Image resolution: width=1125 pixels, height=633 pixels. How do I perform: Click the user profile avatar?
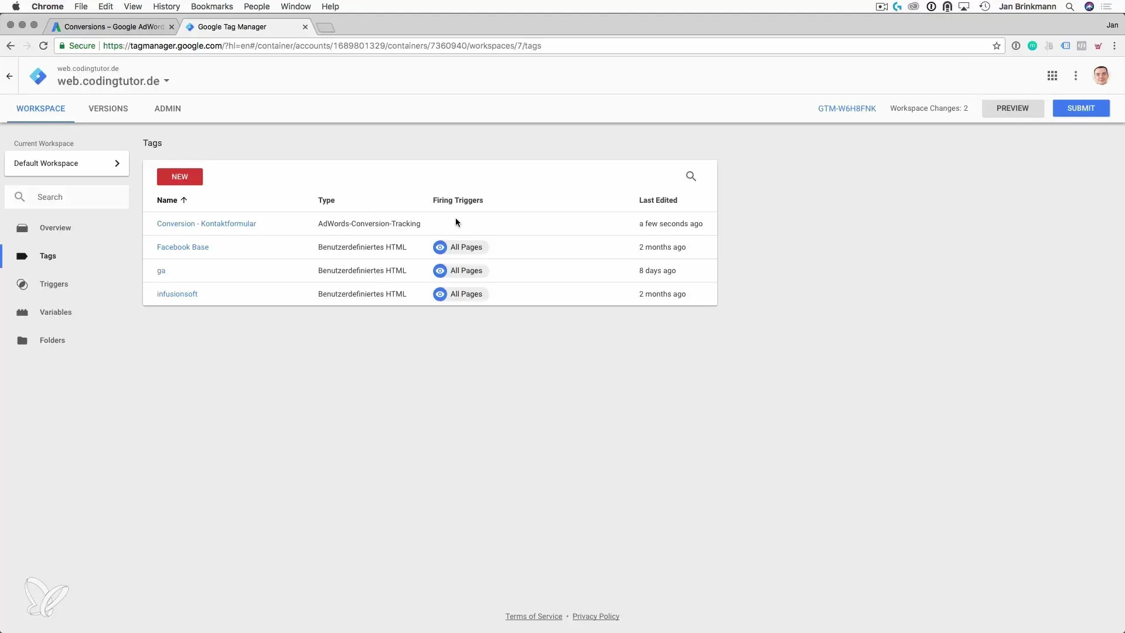coord(1101,76)
